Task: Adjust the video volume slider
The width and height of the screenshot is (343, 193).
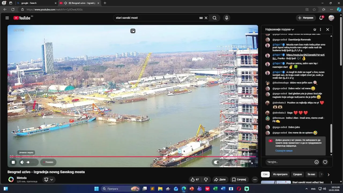Action: click(x=31, y=162)
